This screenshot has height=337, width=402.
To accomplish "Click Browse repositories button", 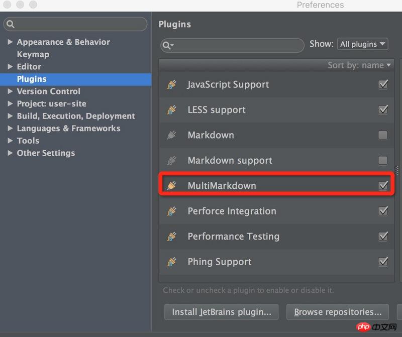I will click(x=338, y=312).
